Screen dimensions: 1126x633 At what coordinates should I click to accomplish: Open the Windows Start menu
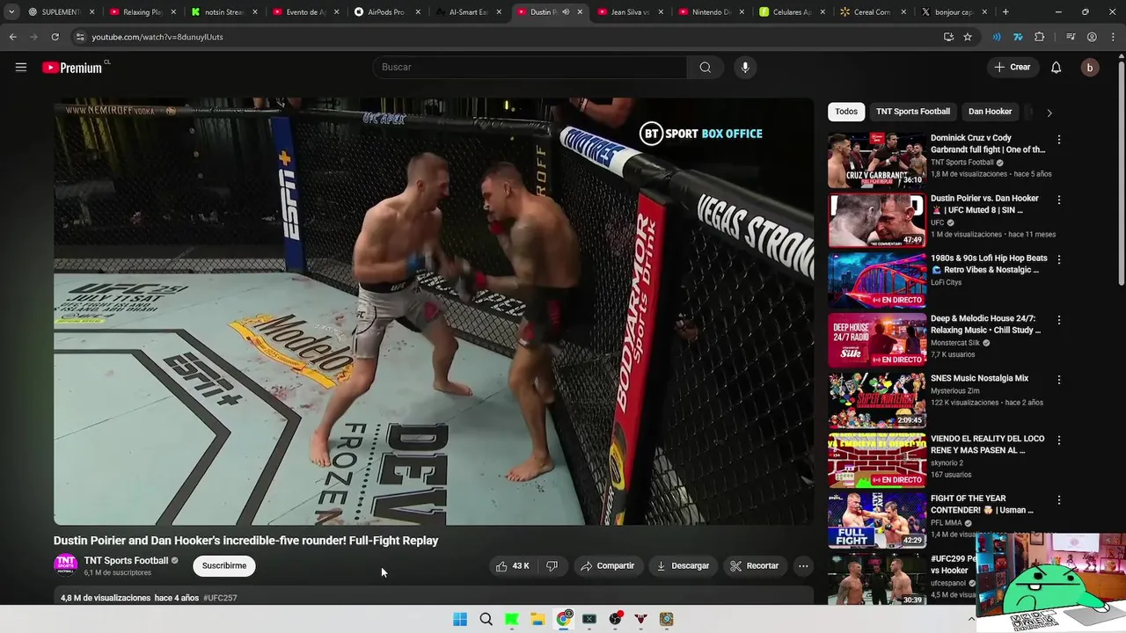460,619
